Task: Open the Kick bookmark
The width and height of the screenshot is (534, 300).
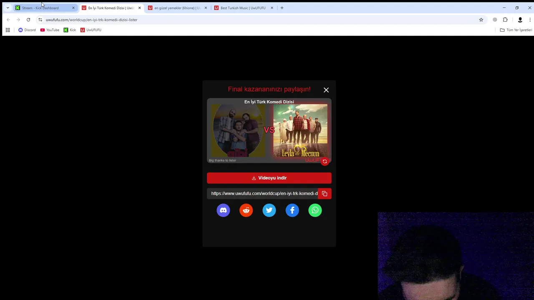Action: click(x=70, y=30)
